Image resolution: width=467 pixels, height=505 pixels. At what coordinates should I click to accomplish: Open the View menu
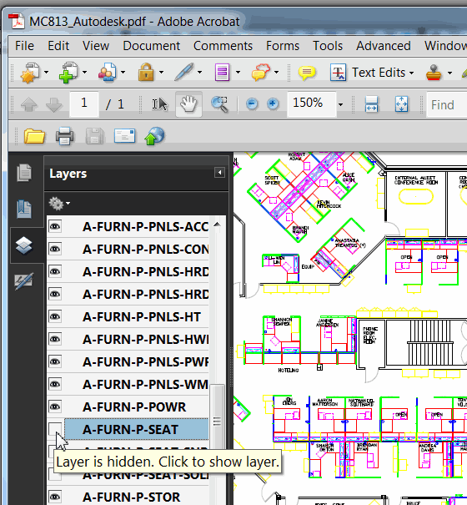96,46
